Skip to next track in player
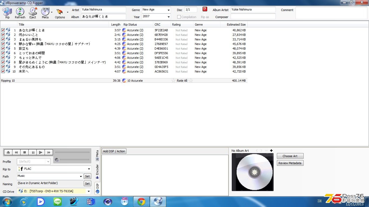The width and height of the screenshot is (369, 207). [x=49, y=152]
